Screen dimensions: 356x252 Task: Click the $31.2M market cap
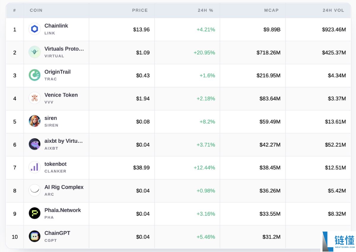(271, 237)
